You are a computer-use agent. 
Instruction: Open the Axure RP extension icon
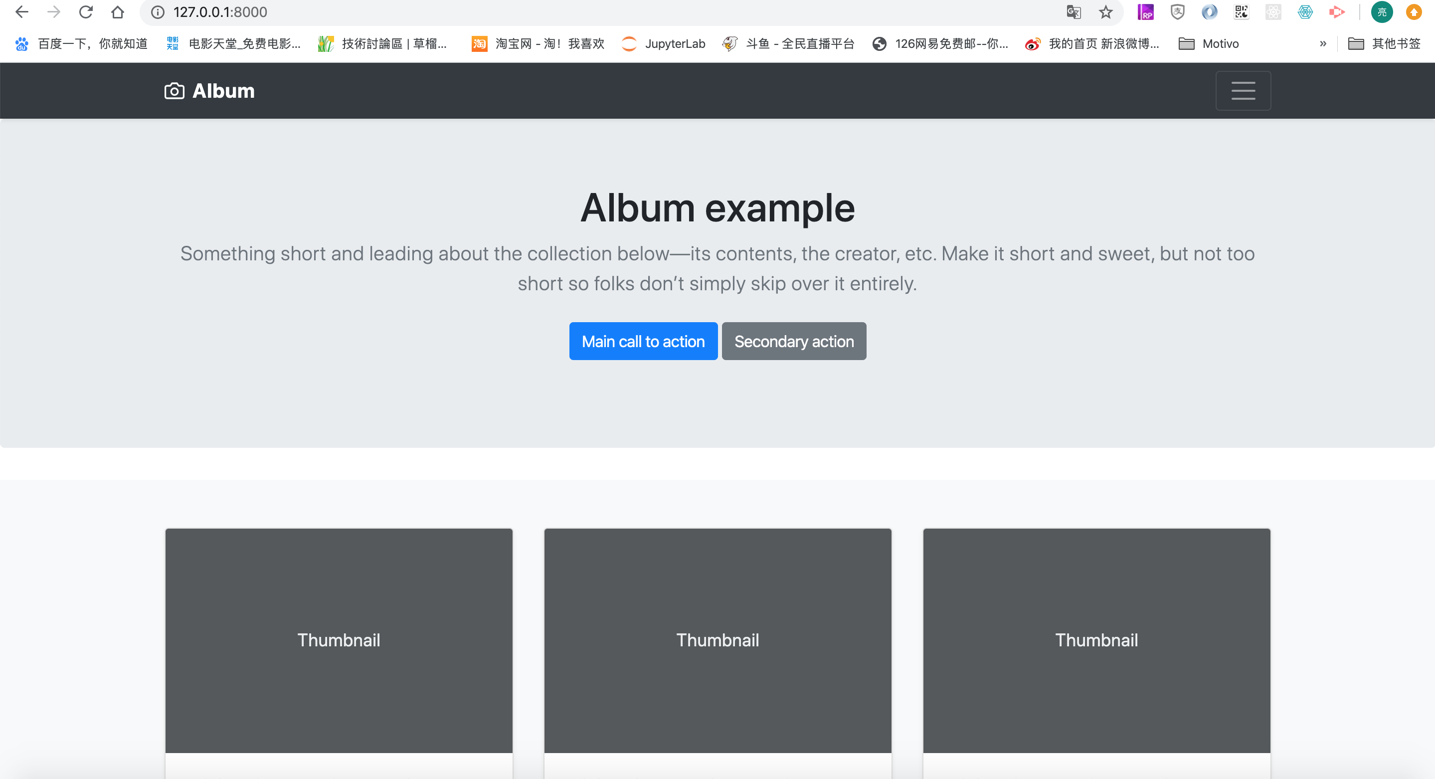[x=1145, y=12]
